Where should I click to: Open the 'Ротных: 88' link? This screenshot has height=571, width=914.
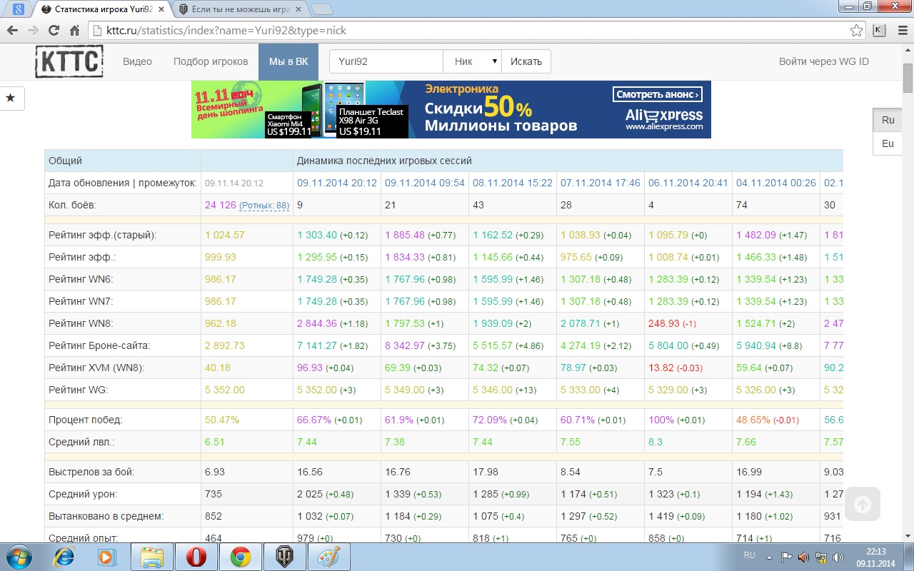264,206
